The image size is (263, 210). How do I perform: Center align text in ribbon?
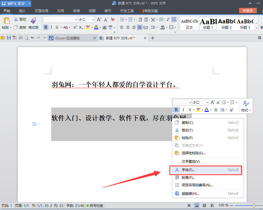(128, 27)
